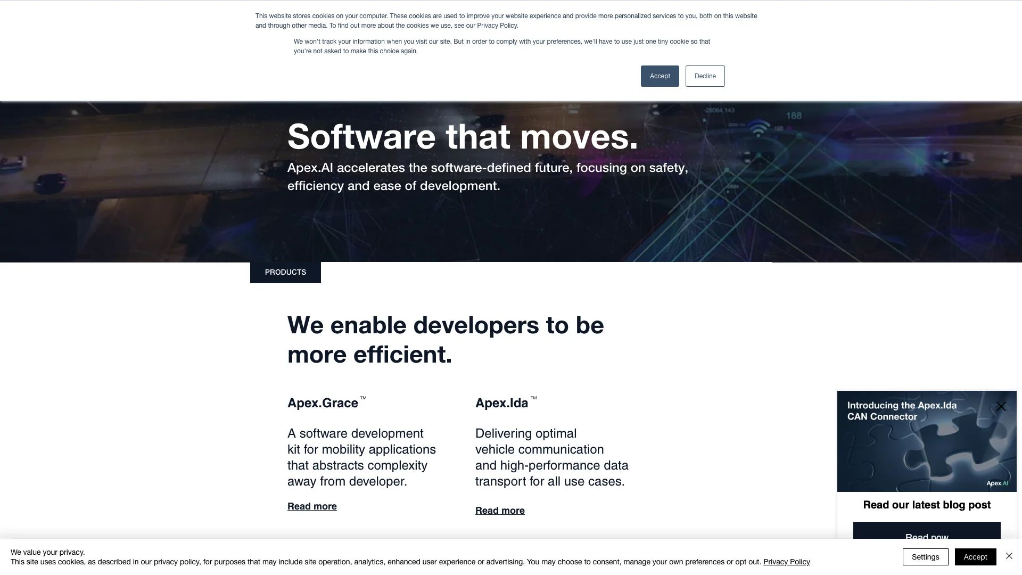
Task: Decline the cookie tracking toggle
Action: [705, 76]
